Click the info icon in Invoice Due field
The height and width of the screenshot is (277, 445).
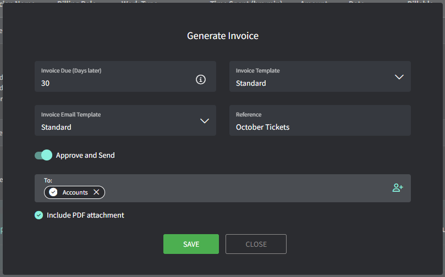pyautogui.click(x=201, y=80)
